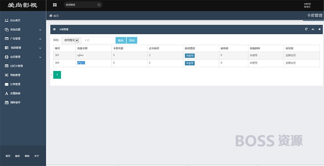Refresh the 卡密管理 panel
The image size is (324, 166).
306,29
